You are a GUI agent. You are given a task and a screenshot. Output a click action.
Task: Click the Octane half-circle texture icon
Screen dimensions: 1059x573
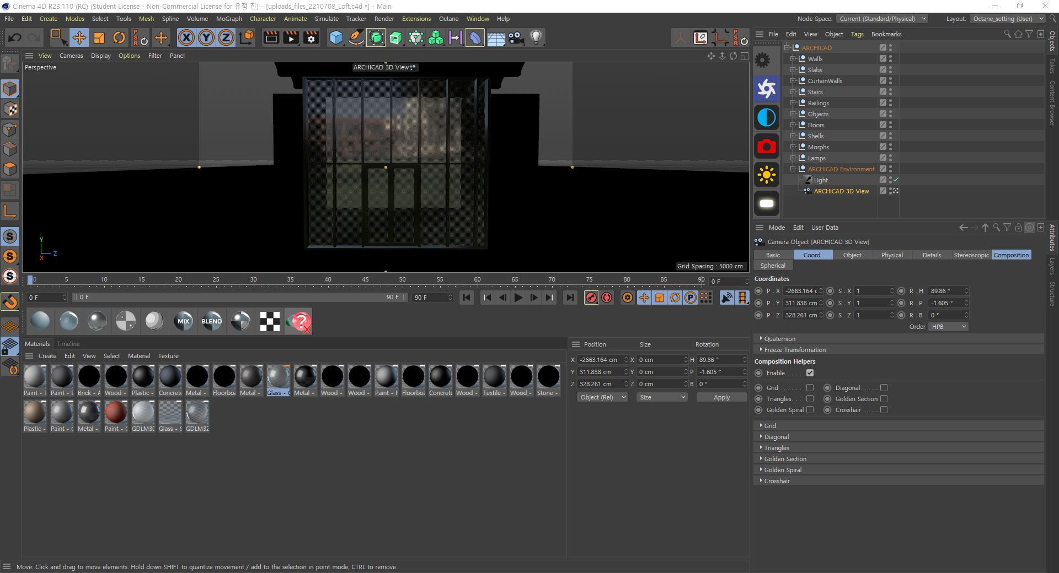(767, 117)
